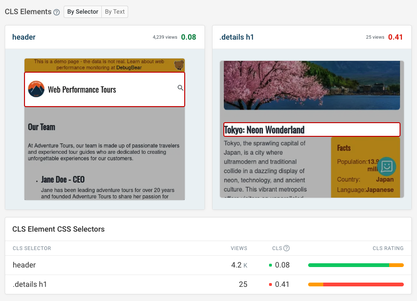Image resolution: width=417 pixels, height=301 pixels.
Task: Select the By Selector tab
Action: click(83, 12)
